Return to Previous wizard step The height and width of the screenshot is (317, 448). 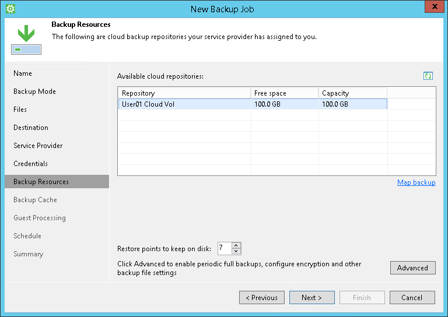pyautogui.click(x=262, y=298)
